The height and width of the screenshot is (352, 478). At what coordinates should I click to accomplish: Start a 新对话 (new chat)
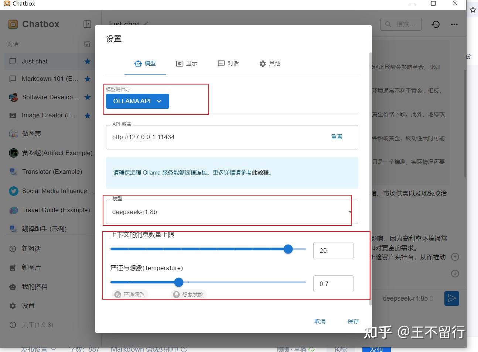click(31, 249)
